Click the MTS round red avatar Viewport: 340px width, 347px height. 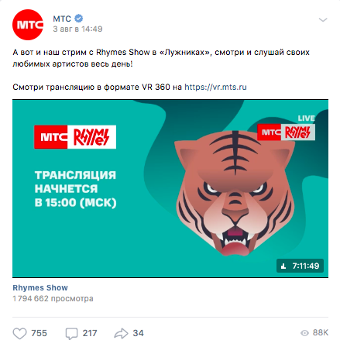28,25
